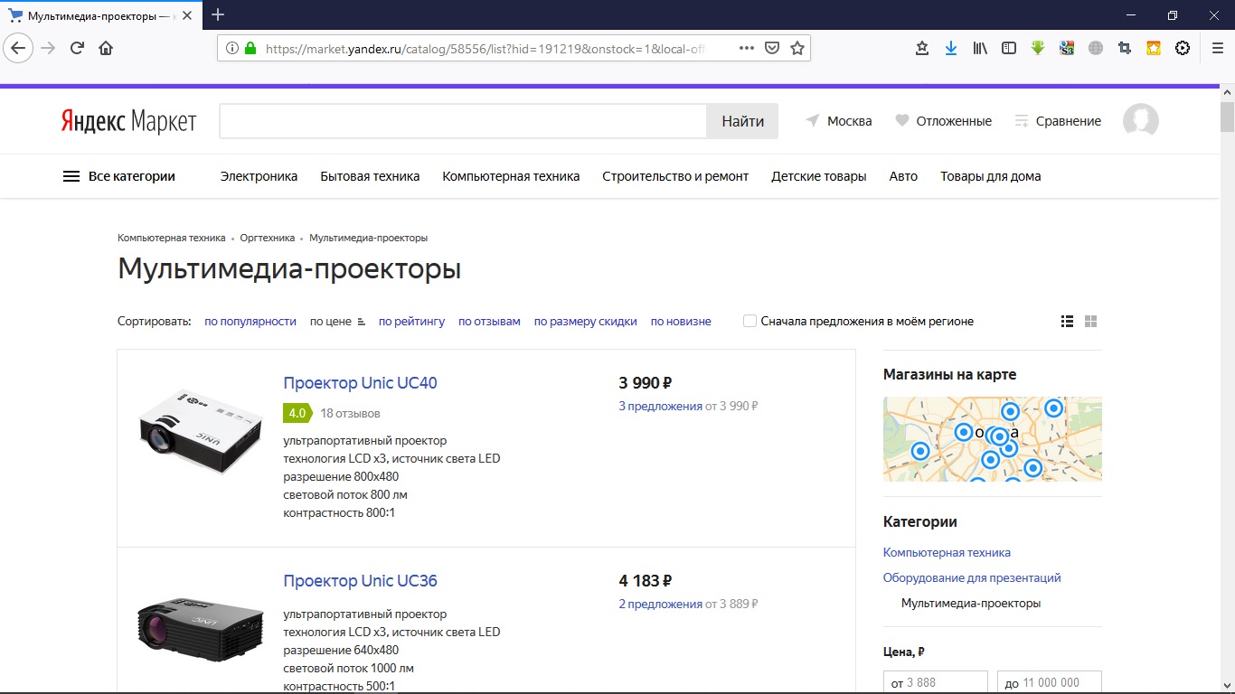Open Авто category
The height and width of the screenshot is (694, 1235).
click(903, 176)
